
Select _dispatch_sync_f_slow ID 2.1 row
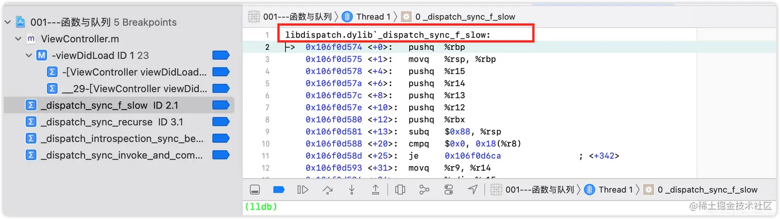(119, 105)
